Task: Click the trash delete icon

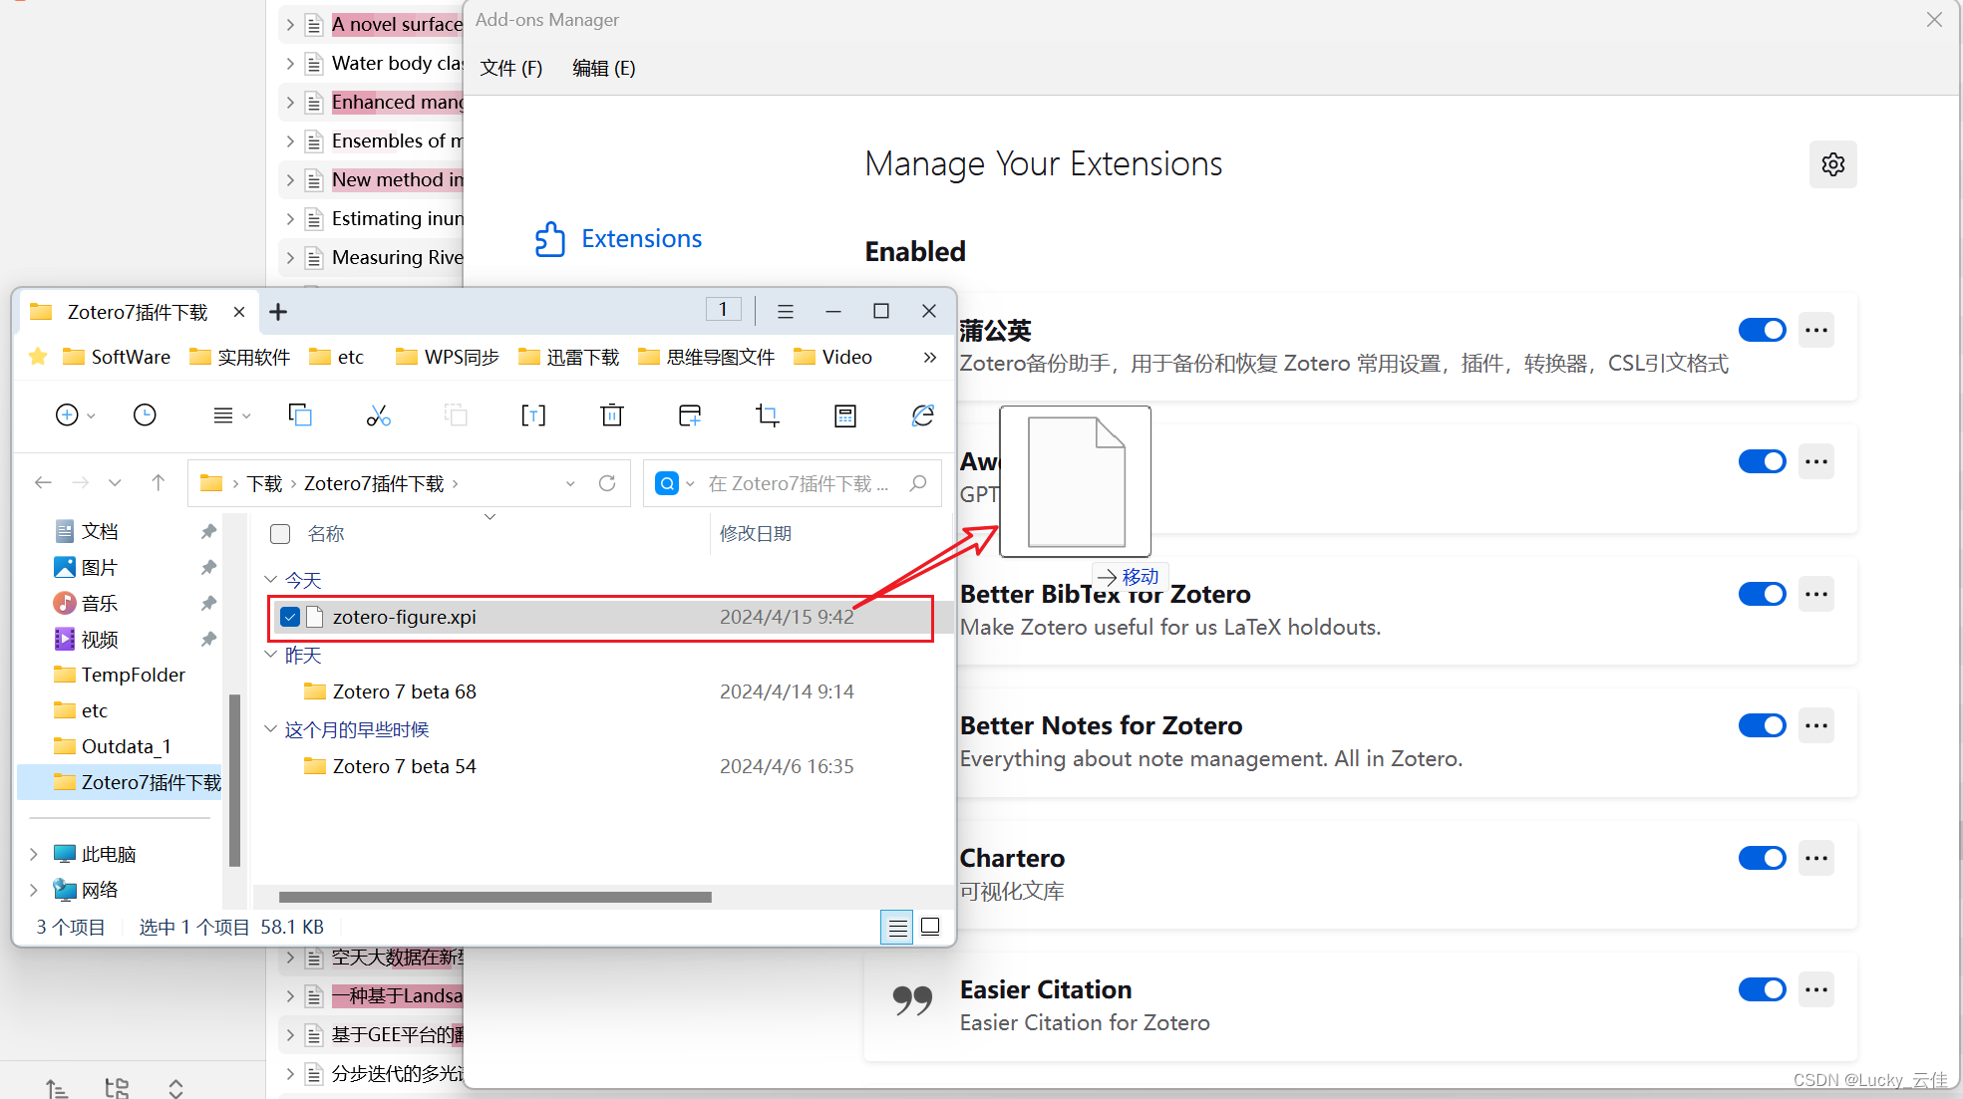Action: 612,415
